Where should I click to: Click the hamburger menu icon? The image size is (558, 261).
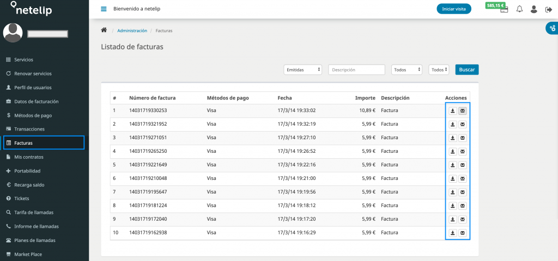click(104, 9)
